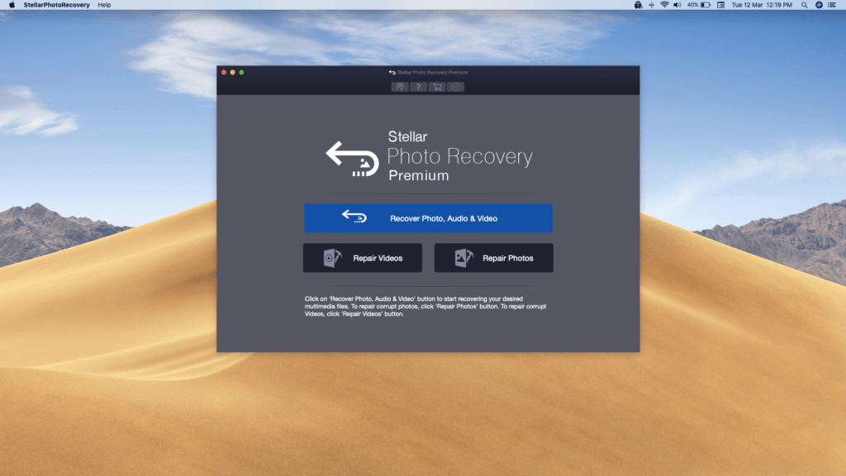The image size is (846, 476).
Task: Click the shopping cart purchase icon
Action: 436,87
